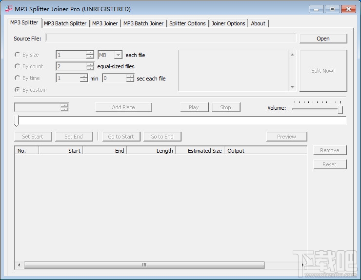Click the No. column header
Image resolution: width=361 pixels, height=280 pixels.
point(27,151)
